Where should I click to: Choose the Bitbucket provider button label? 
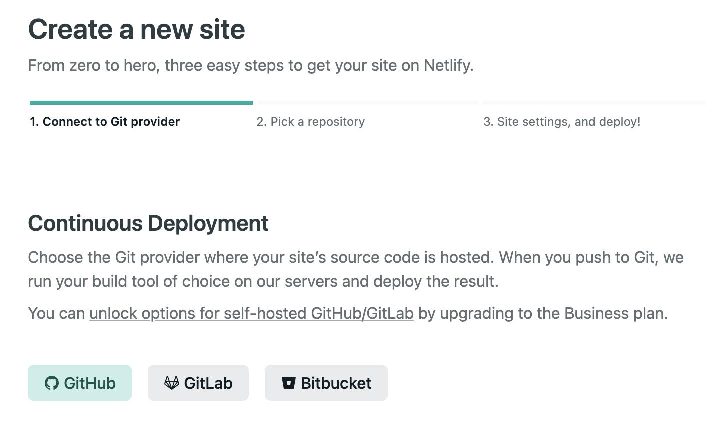(x=336, y=383)
